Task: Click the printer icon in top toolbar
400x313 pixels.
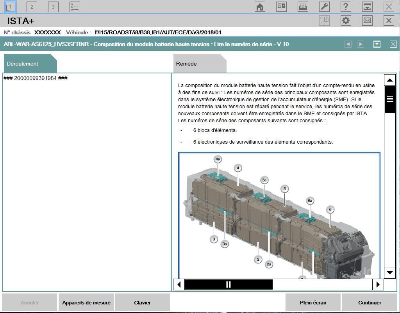Action: click(x=303, y=7)
